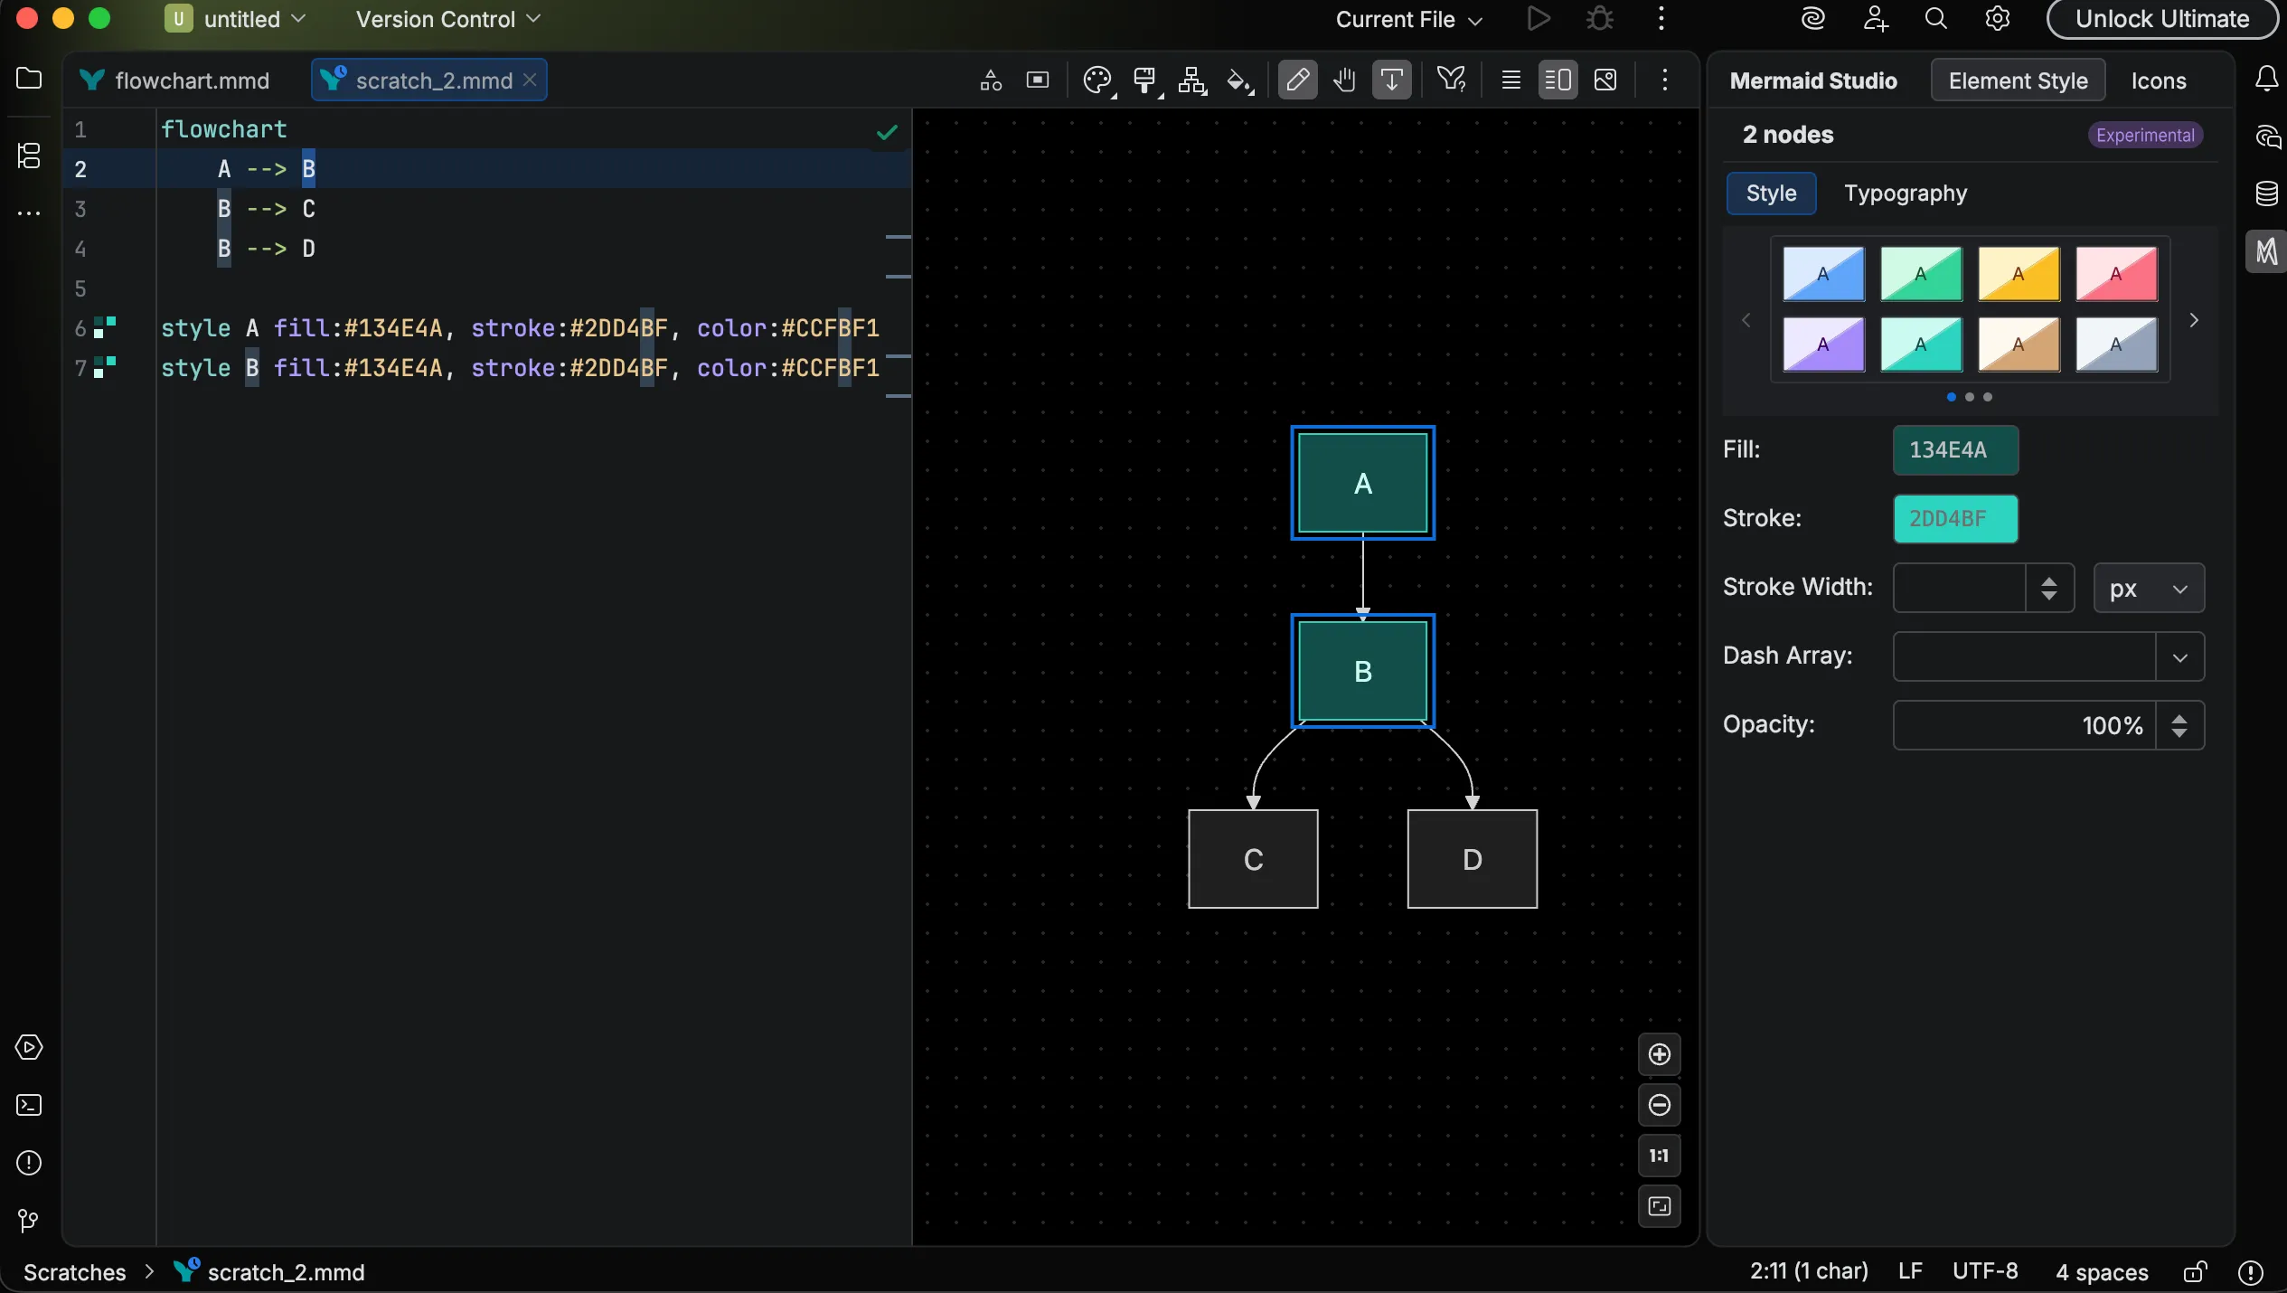
Task: Open the paint brush tool
Action: (x=1144, y=80)
